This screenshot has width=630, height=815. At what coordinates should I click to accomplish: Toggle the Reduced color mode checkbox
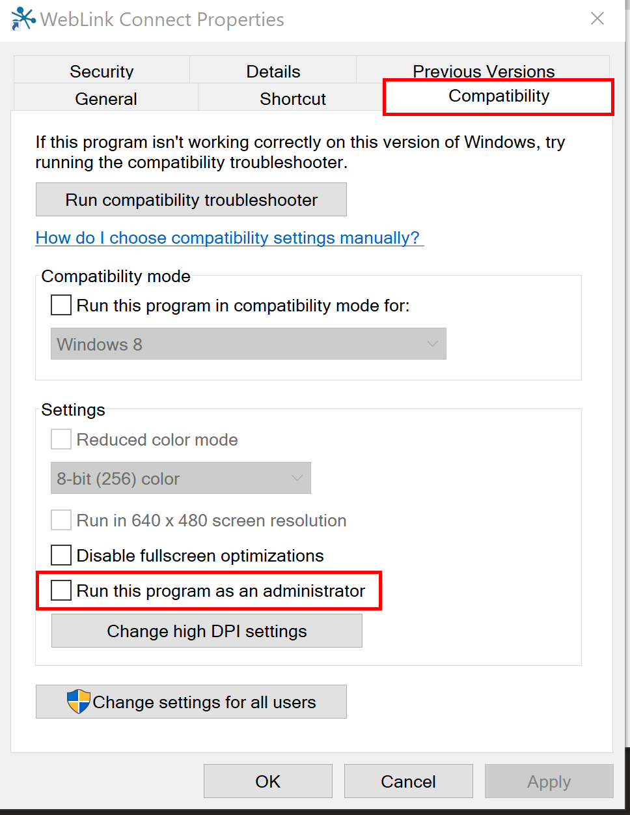[x=61, y=439]
